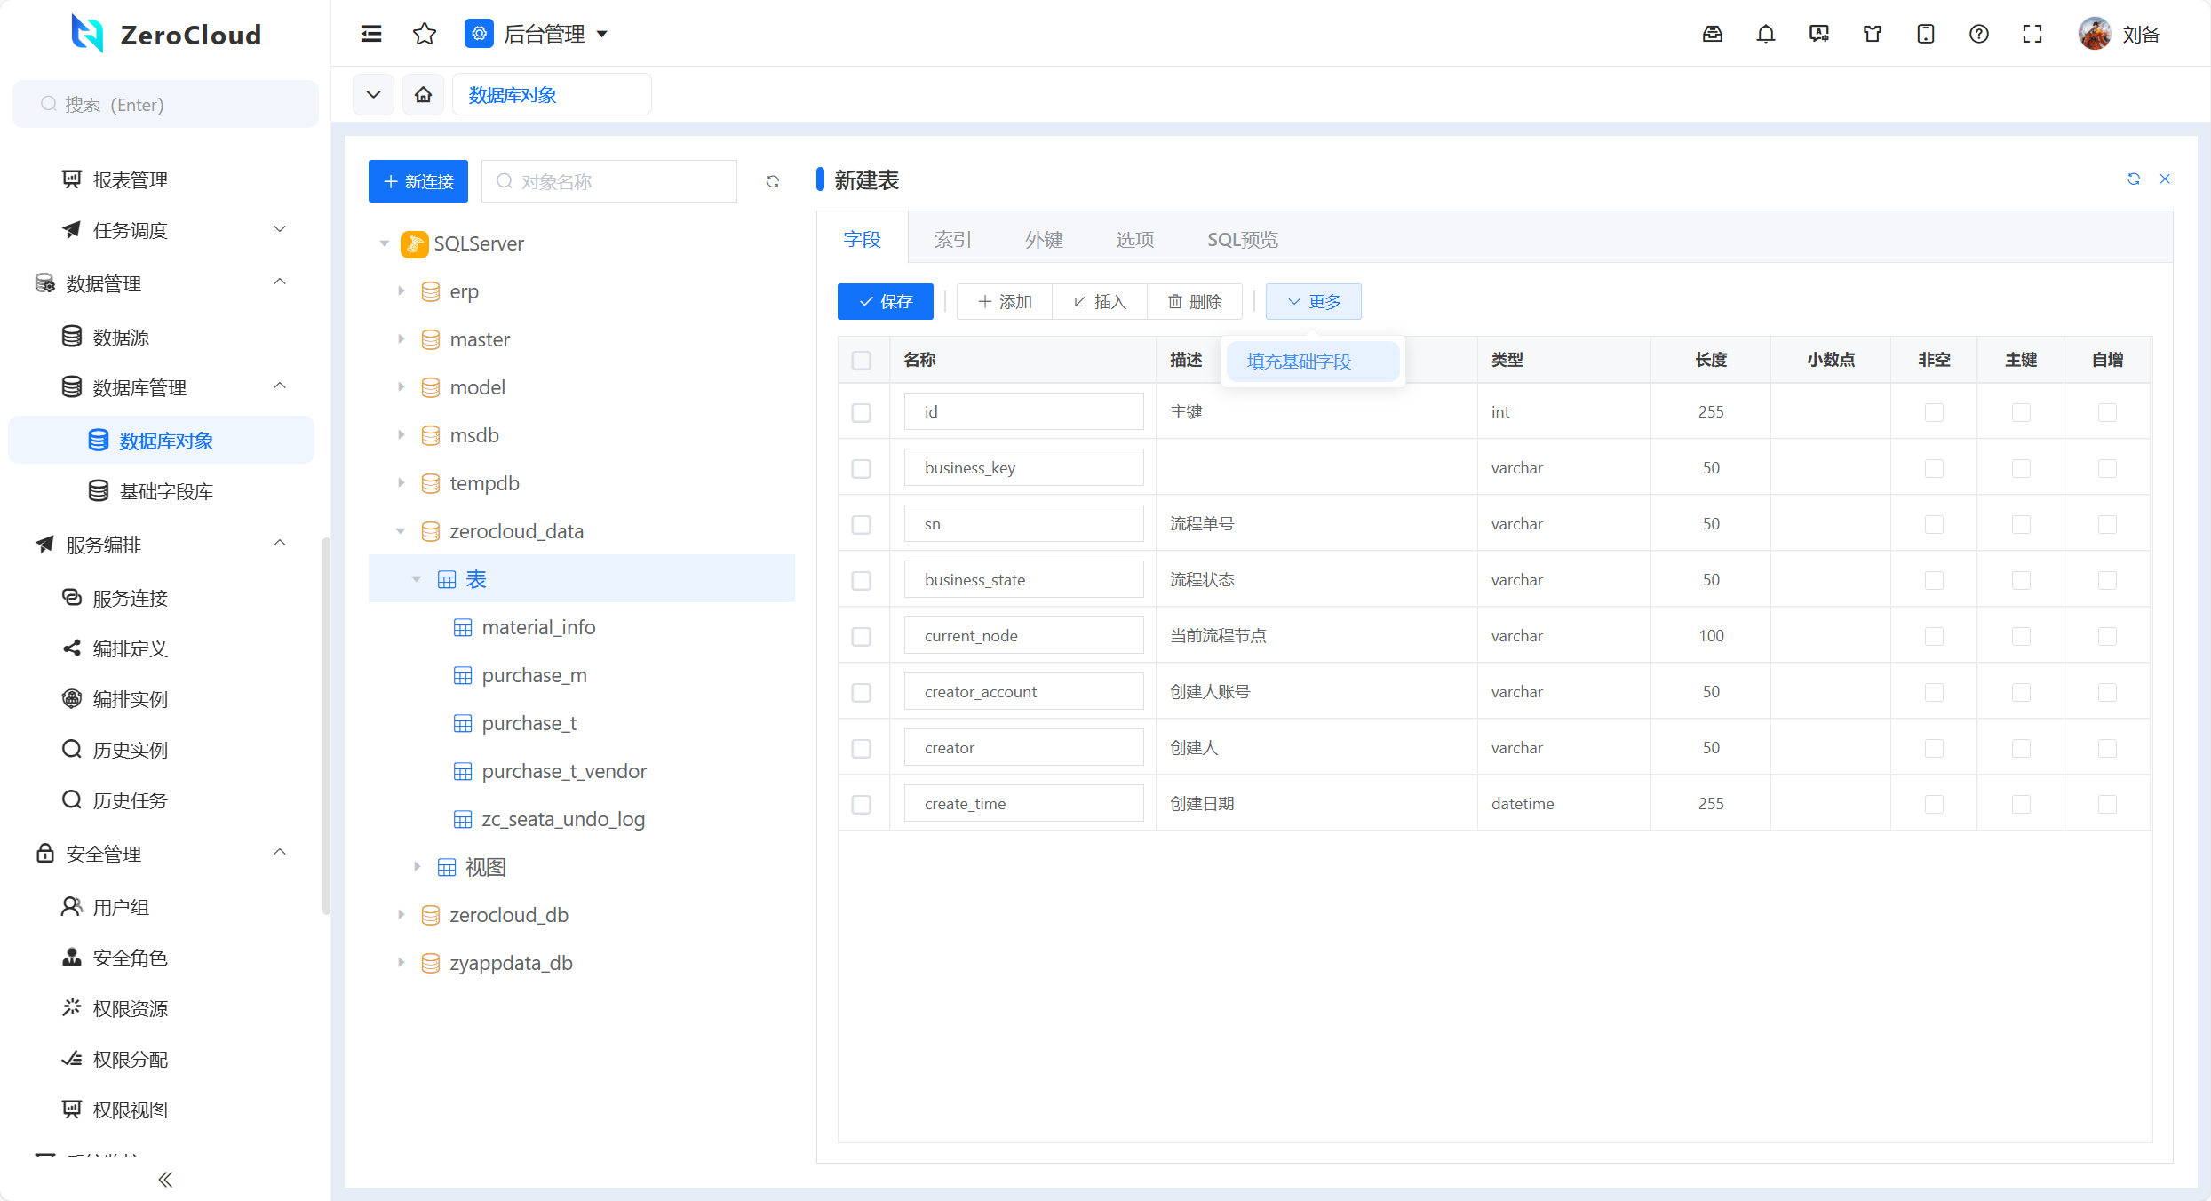Click the favorites star icon
Image resolution: width=2211 pixels, height=1201 pixels.
(425, 34)
